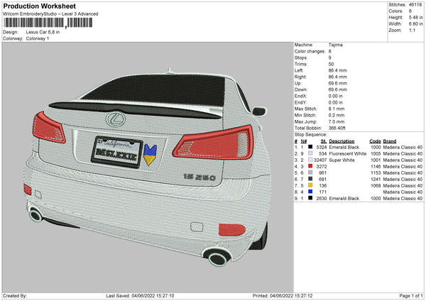Click the Lexus emblem on the trunk

tap(116, 119)
